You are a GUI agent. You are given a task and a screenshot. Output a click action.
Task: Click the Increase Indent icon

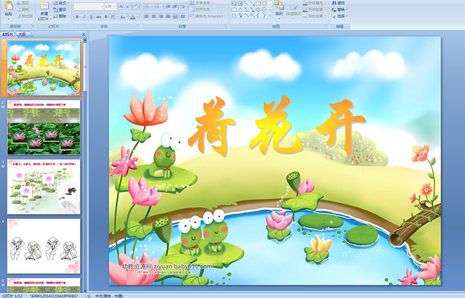175,7
